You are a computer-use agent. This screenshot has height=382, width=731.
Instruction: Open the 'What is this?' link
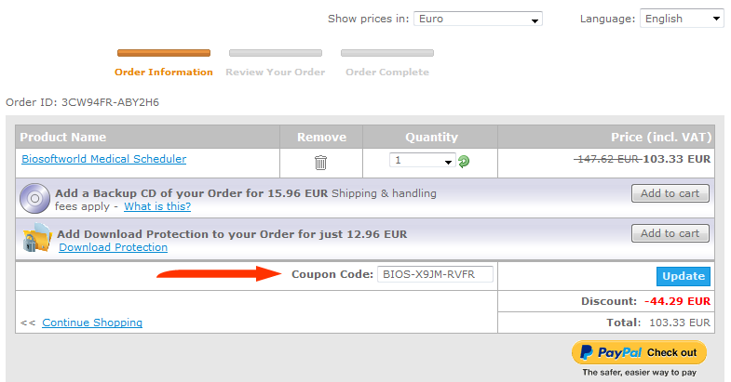coord(157,206)
